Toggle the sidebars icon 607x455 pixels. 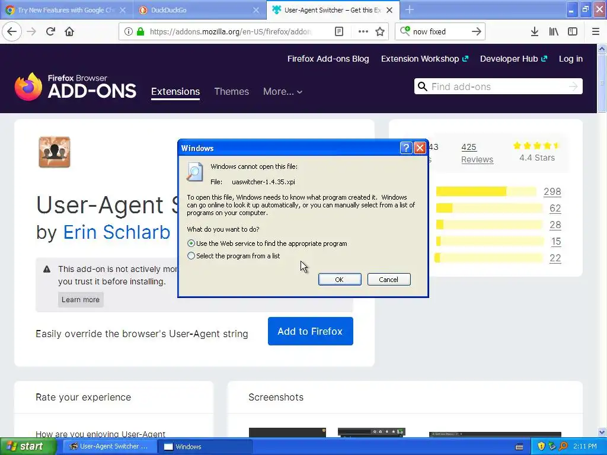(x=573, y=31)
